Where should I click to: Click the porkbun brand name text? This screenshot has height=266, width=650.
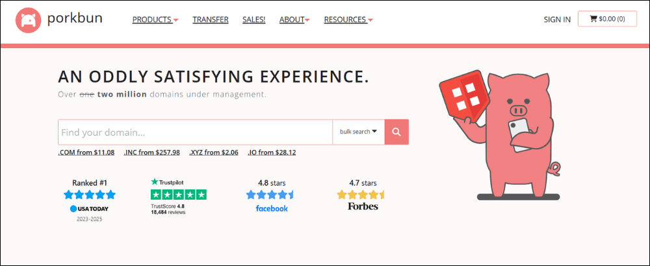75,18
